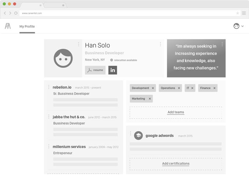Open the browser hamburger menu
Viewport: 249px width, 187px height.
[244, 13]
